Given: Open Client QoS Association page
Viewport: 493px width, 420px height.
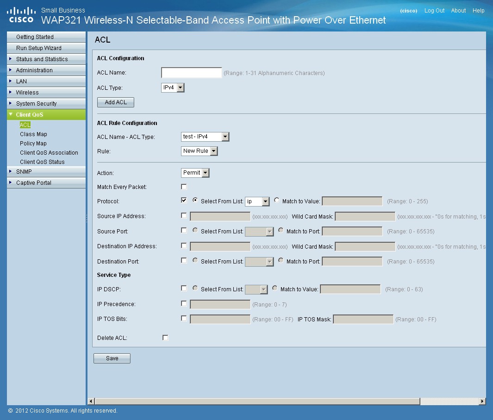Looking at the screenshot, I should 49,153.
